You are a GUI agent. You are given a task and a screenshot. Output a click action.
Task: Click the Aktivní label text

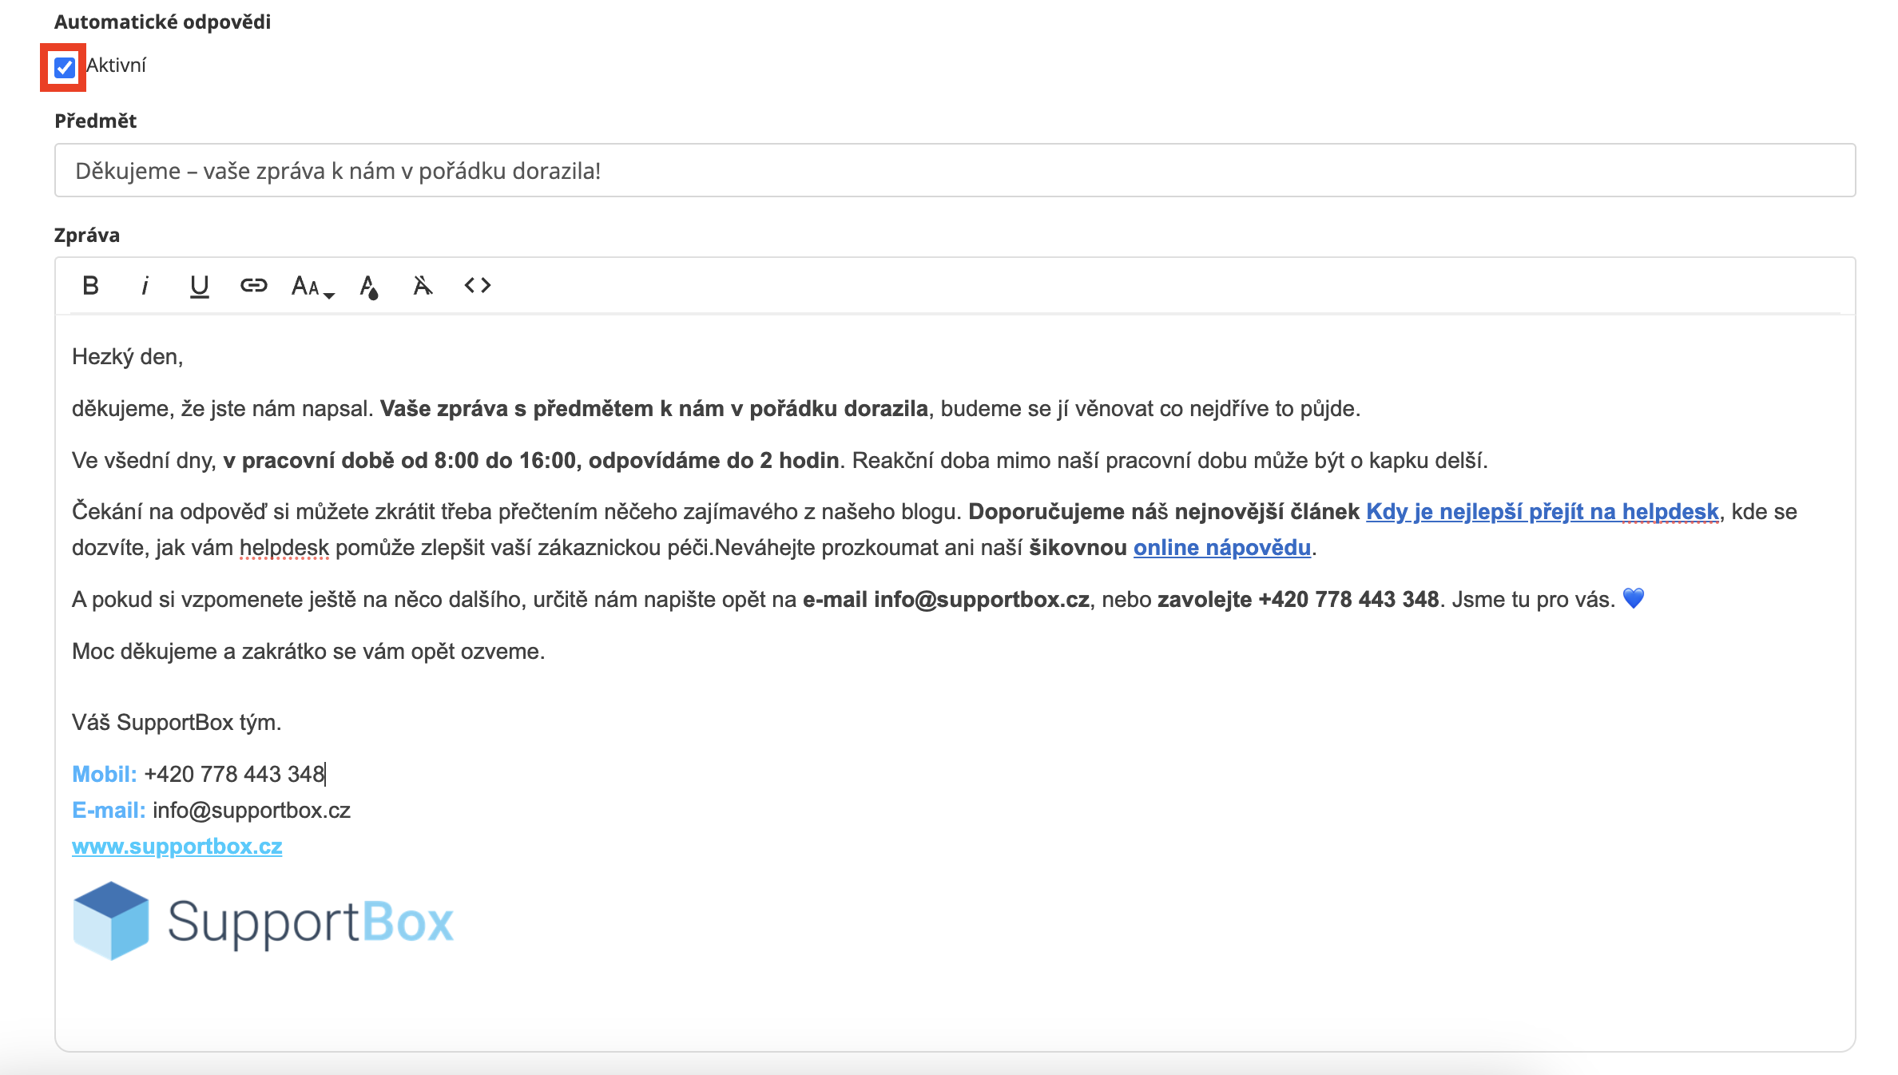pos(117,65)
